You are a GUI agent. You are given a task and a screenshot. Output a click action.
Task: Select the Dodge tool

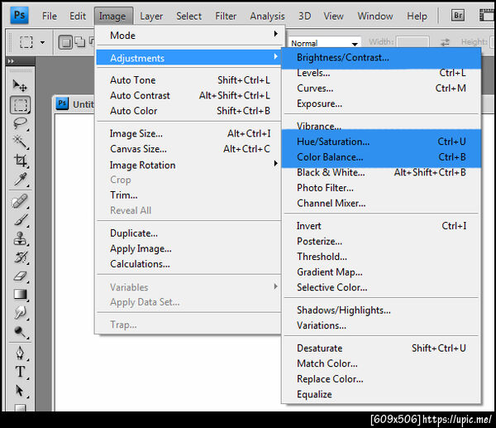coord(20,332)
